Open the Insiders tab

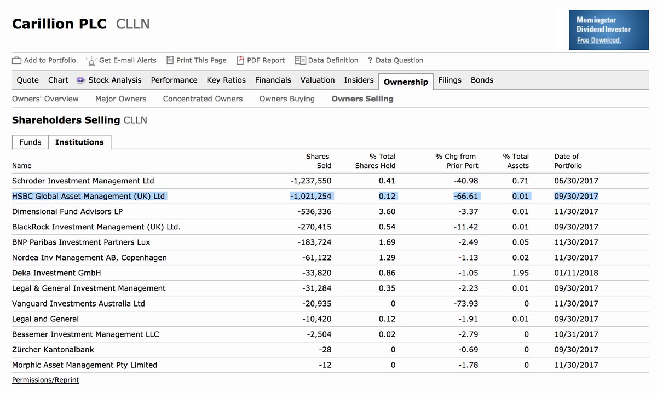[359, 80]
